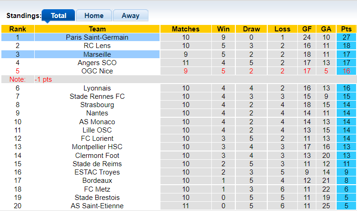Click the Matches column header

click(185, 29)
